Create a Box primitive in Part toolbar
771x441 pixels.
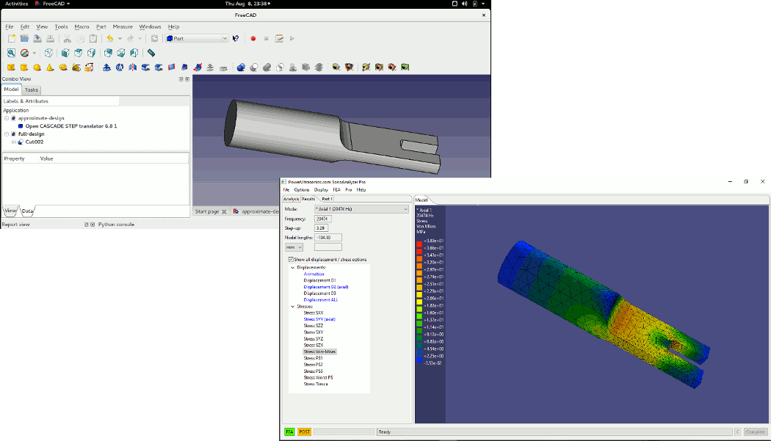point(11,68)
